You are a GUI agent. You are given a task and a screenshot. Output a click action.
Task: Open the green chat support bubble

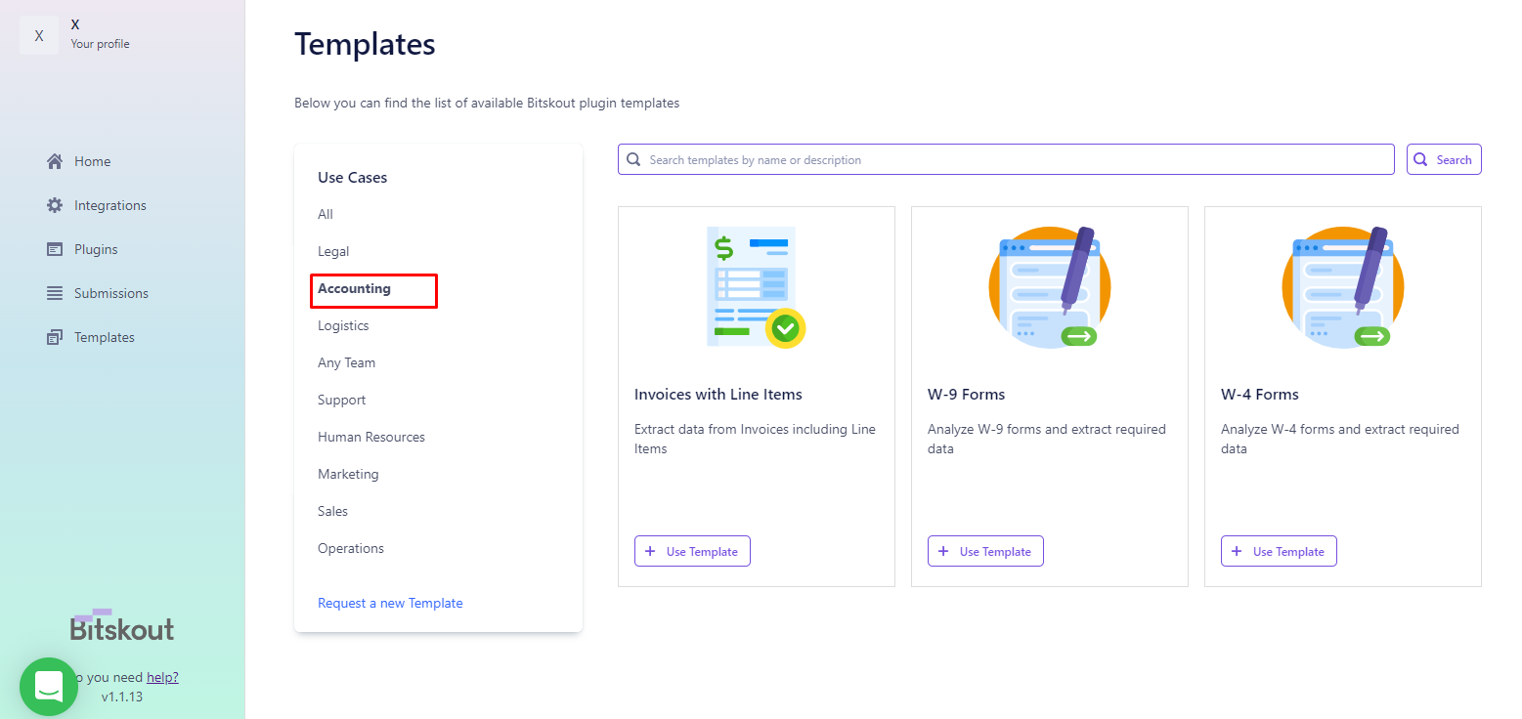click(x=49, y=687)
